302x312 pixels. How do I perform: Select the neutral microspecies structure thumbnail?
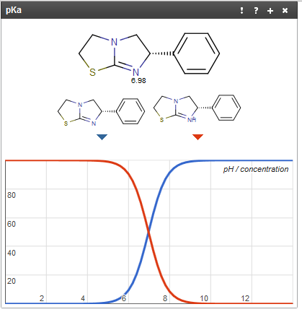[x=101, y=112]
